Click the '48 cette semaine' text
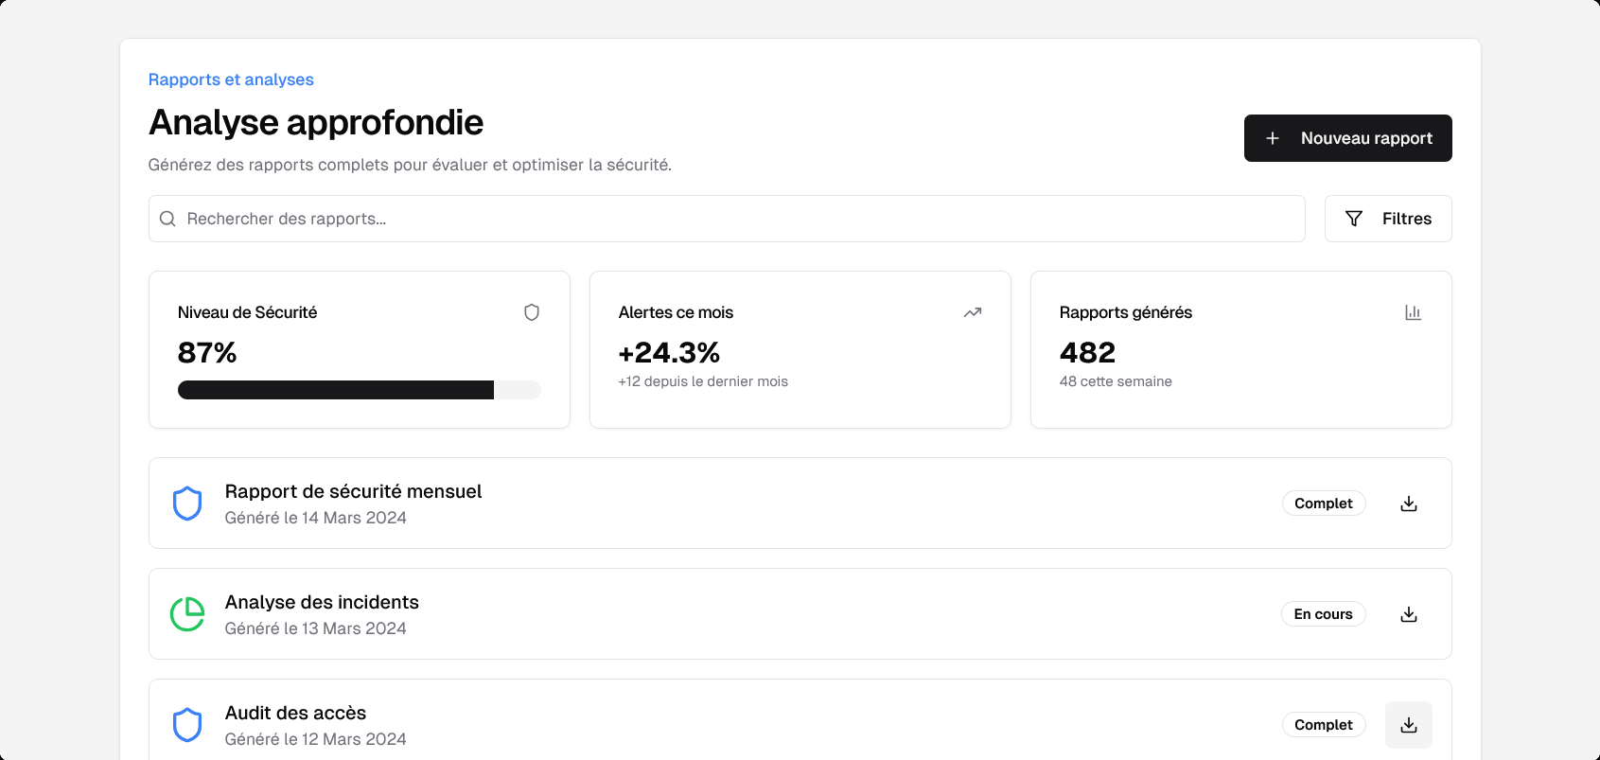Viewport: 1600px width, 760px height. 1116,381
